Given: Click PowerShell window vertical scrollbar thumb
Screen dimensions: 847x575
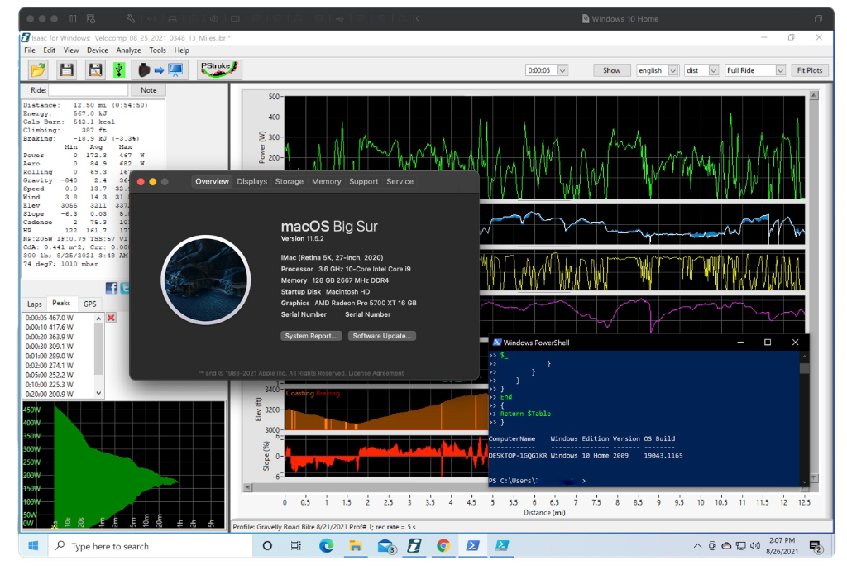Looking at the screenshot, I should point(804,368).
